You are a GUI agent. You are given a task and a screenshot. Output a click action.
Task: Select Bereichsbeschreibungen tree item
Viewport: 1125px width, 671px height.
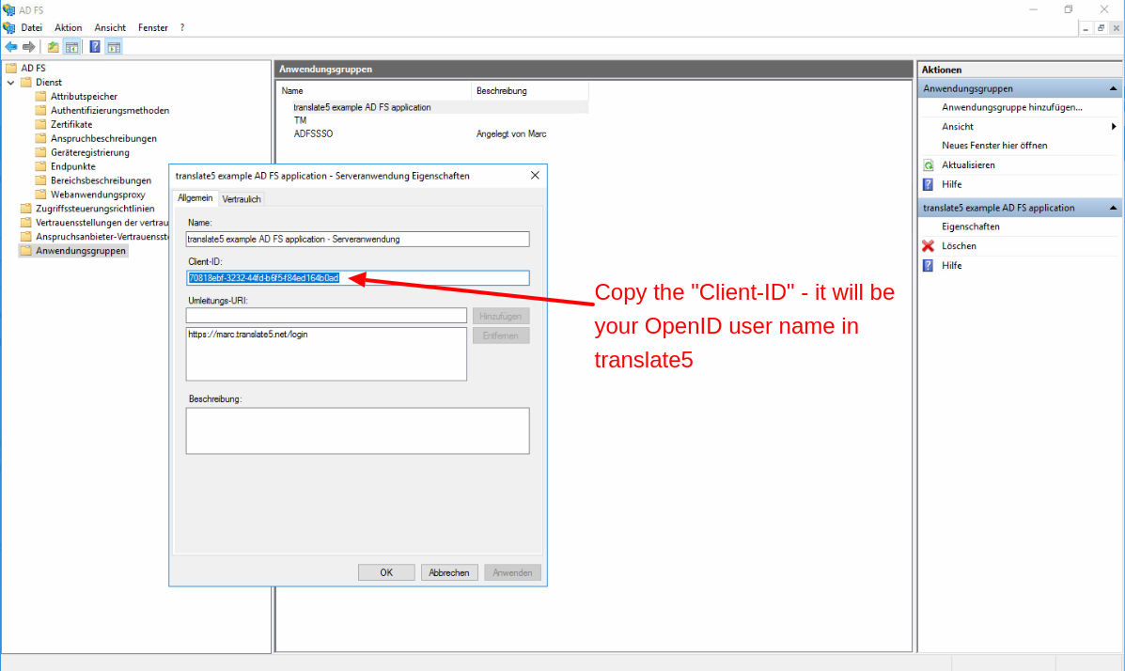(101, 180)
